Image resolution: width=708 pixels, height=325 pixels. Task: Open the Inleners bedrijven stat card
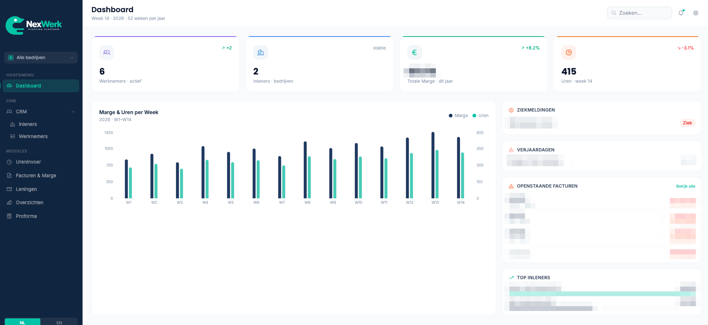point(320,64)
